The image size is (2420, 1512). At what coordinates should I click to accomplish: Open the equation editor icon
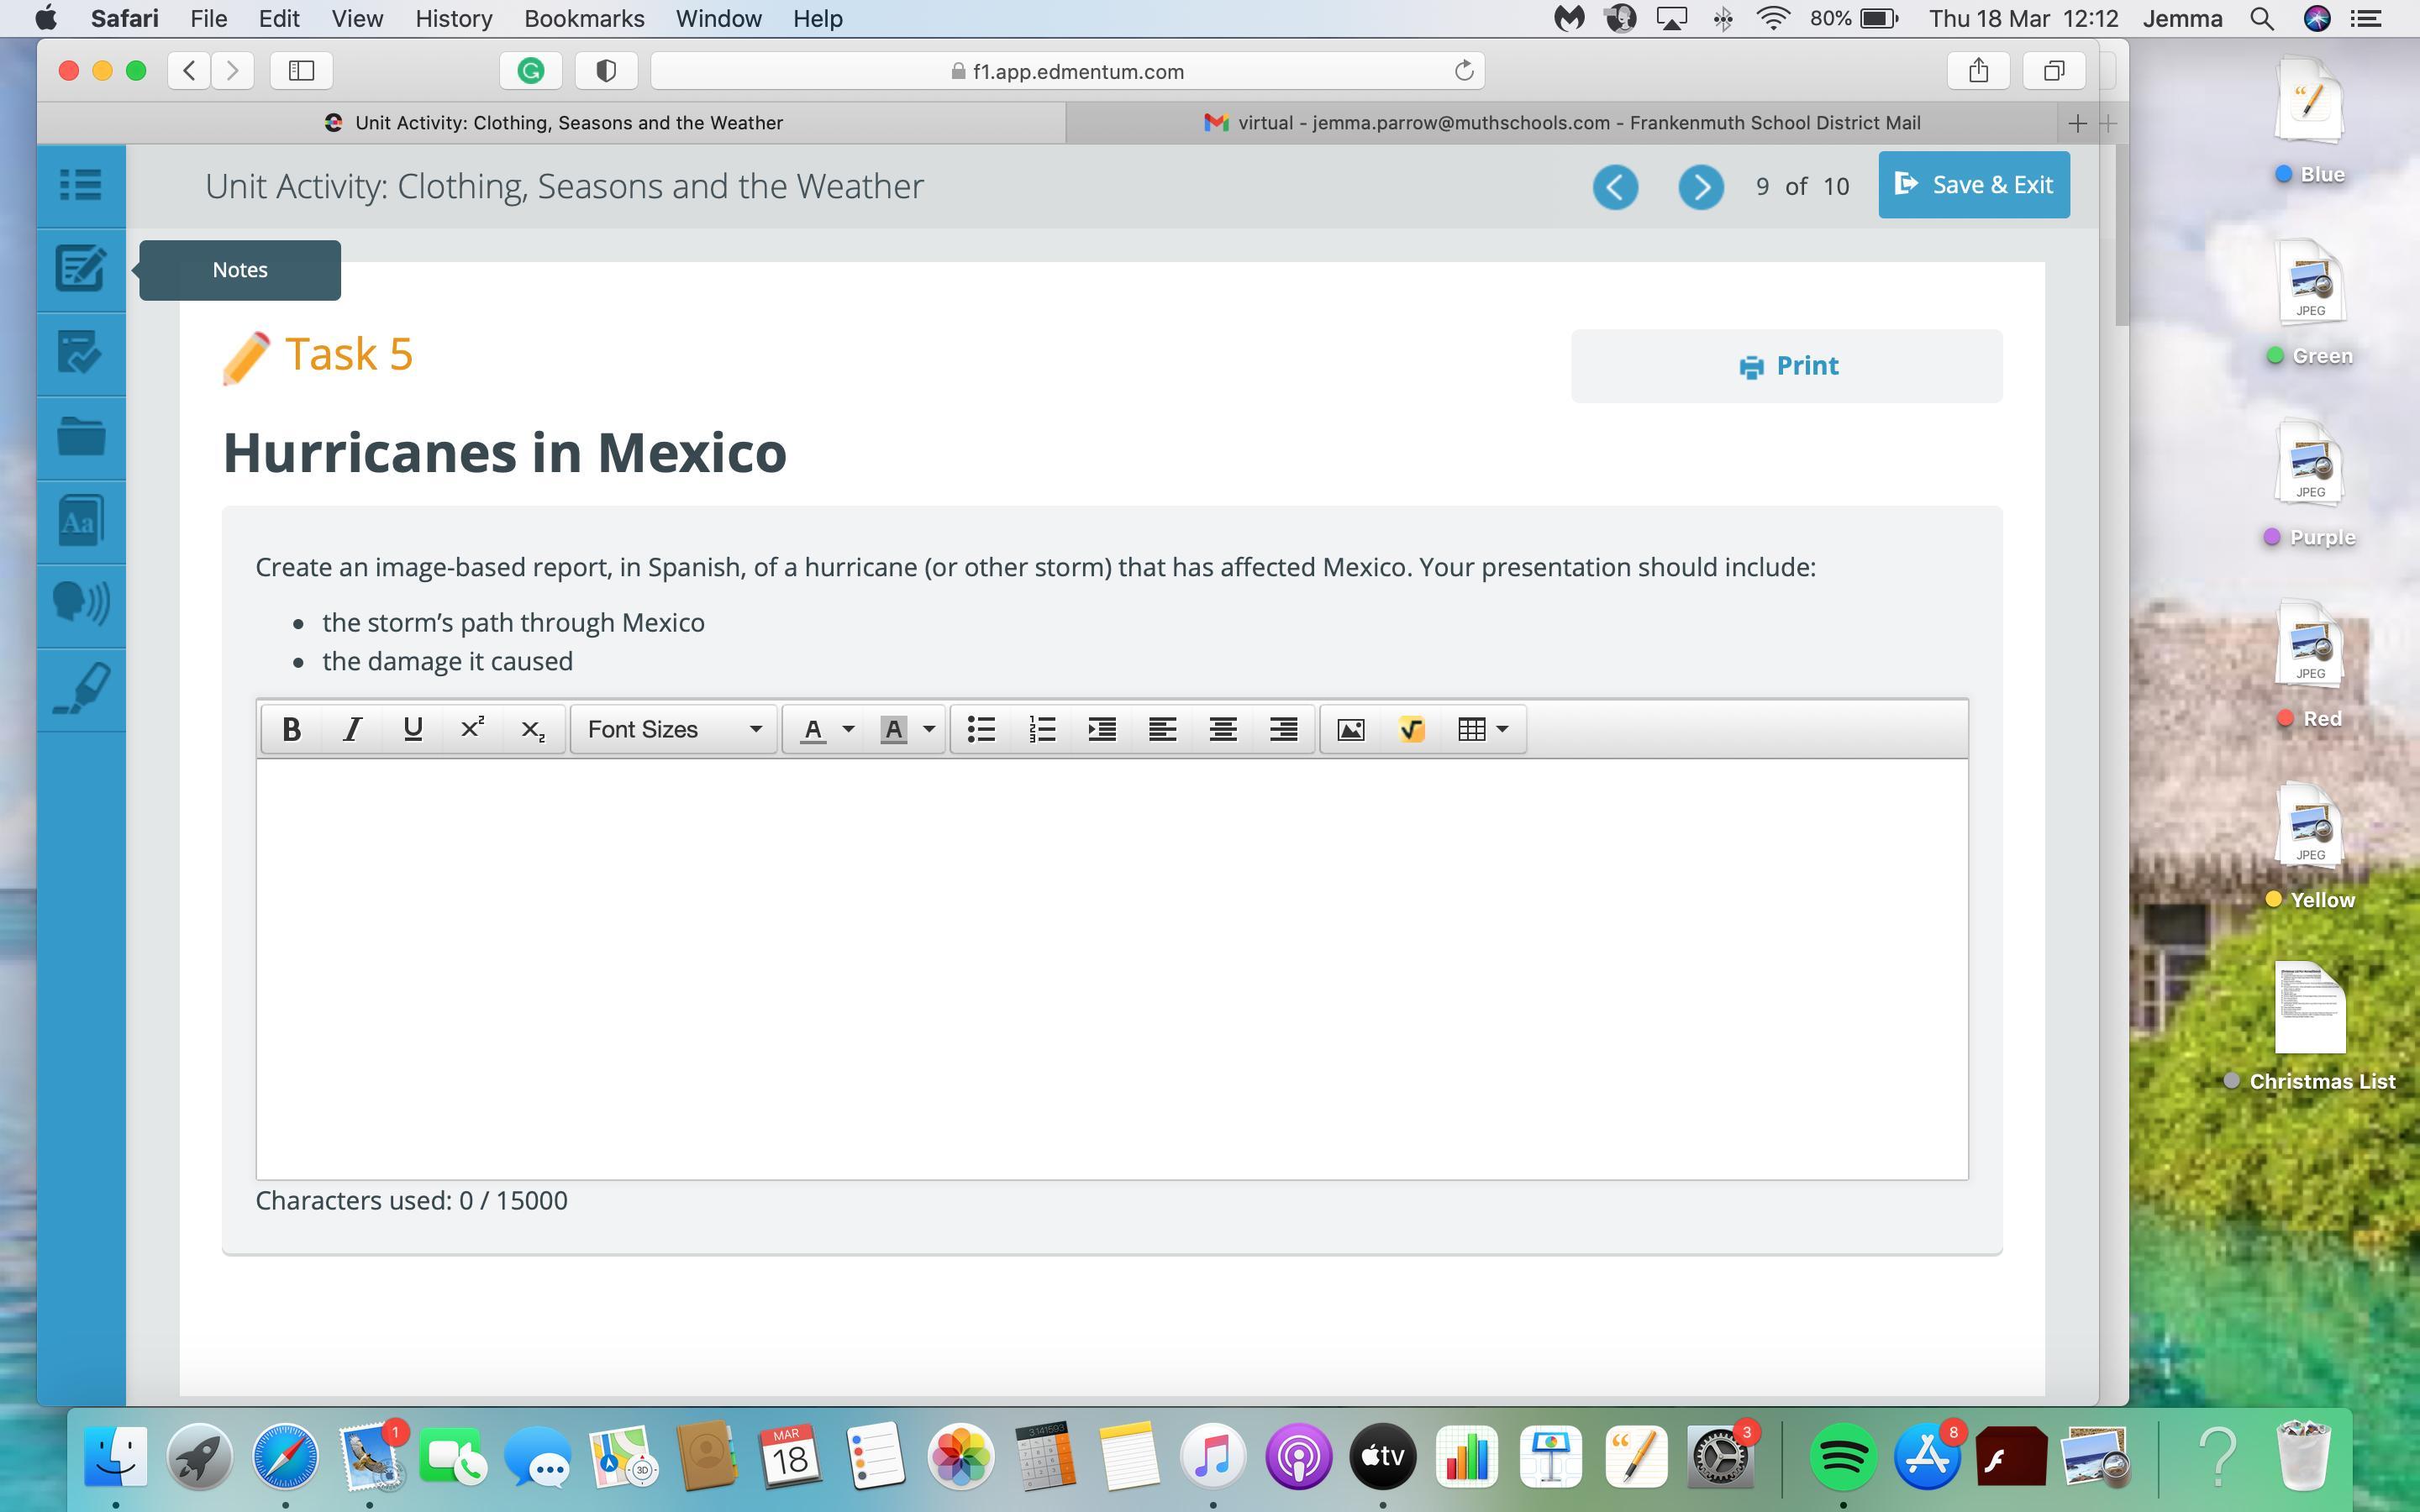tap(1411, 730)
